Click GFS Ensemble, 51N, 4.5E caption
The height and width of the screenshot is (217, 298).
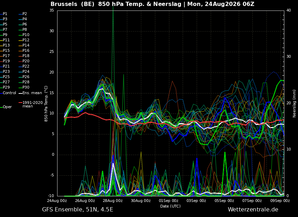coord(77,210)
